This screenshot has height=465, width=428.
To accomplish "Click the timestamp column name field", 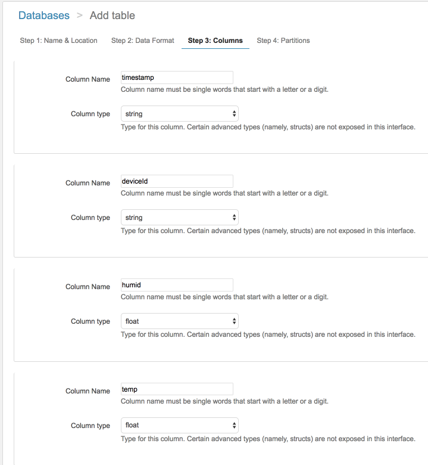I will pyautogui.click(x=177, y=77).
